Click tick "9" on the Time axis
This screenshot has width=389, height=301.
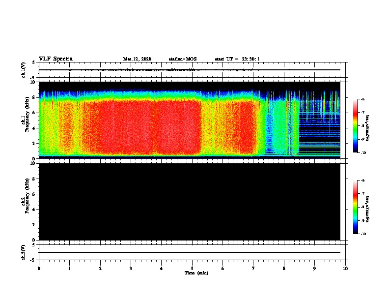(314, 269)
